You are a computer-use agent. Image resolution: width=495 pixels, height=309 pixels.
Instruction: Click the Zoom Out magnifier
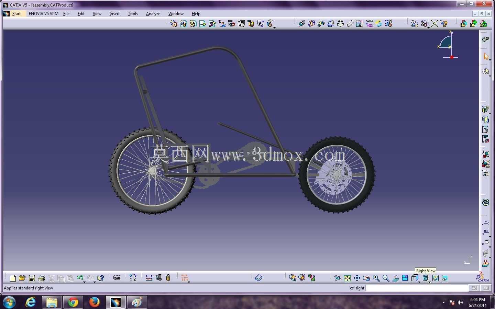[x=386, y=278]
